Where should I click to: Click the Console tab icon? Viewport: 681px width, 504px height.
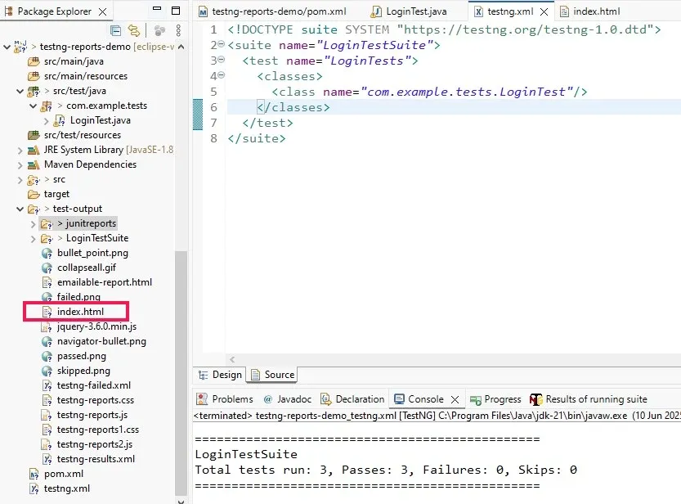coord(399,399)
